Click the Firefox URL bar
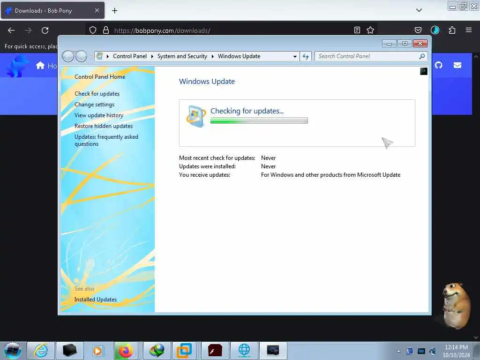The height and width of the screenshot is (360, 480). 231,30
